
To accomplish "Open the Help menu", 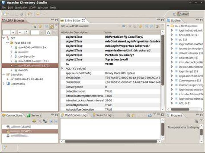I will (x=53, y=8).
